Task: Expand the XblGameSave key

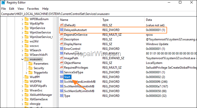Action: [x=22, y=99]
